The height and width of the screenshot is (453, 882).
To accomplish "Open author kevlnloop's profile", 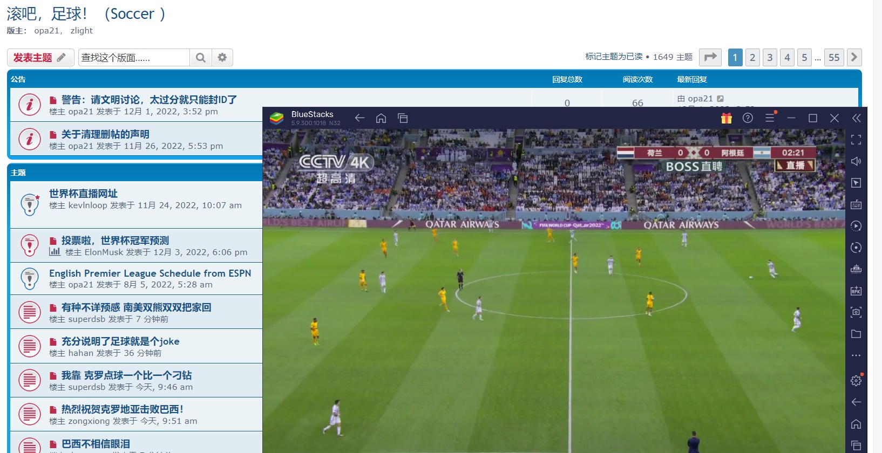I will tap(87, 205).
